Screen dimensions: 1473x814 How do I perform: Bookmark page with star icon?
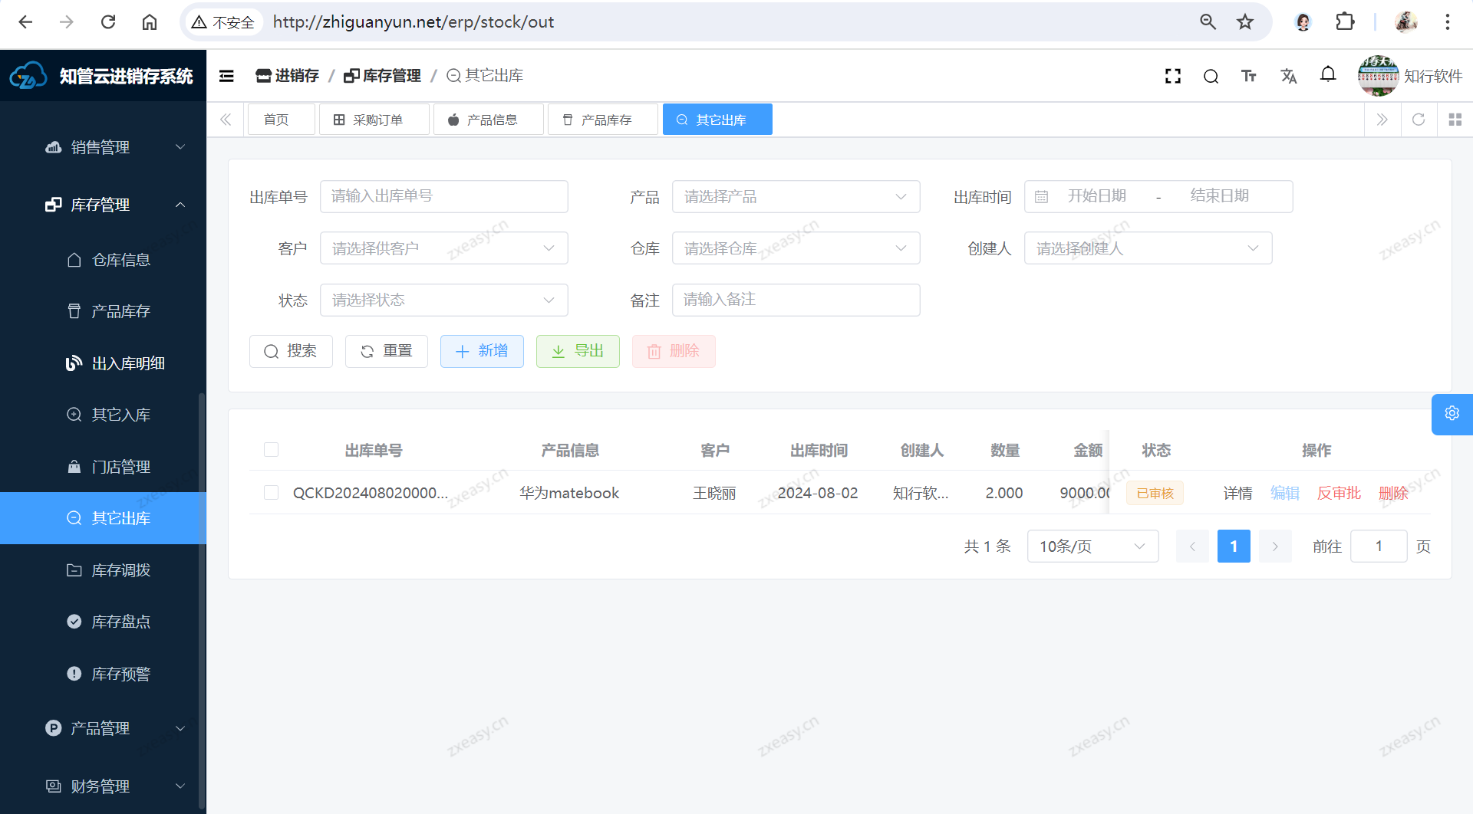click(x=1245, y=22)
